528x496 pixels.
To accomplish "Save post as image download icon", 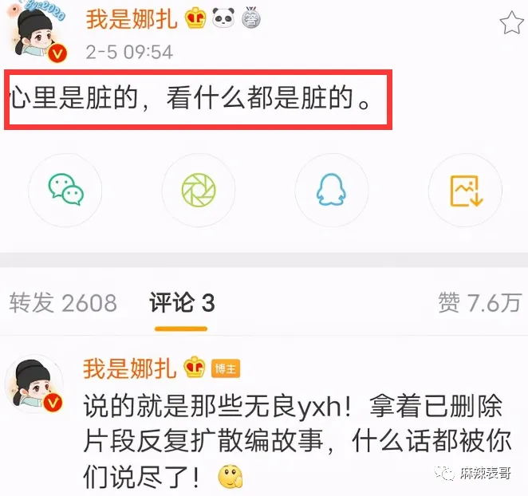I will click(465, 190).
